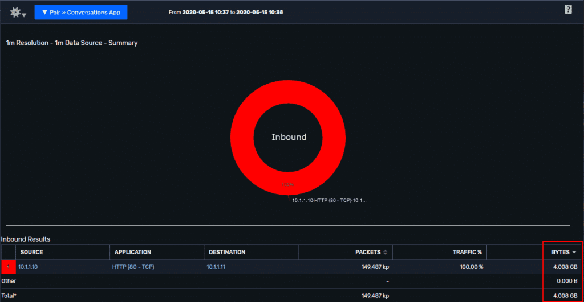584x302 pixels.
Task: Click PACKETS sort arrows icon
Action: click(x=385, y=252)
